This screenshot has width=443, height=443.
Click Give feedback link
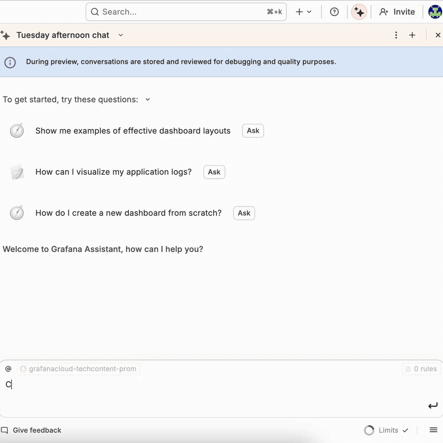31,430
